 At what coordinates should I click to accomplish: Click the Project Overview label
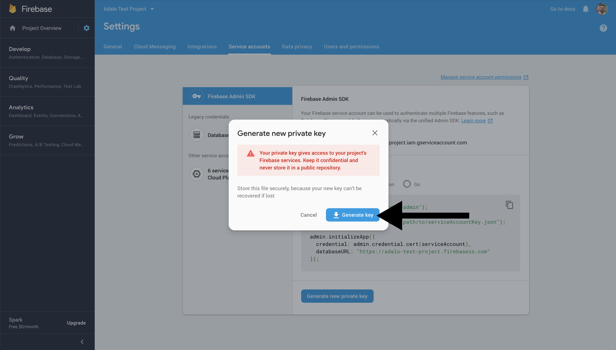pos(42,28)
